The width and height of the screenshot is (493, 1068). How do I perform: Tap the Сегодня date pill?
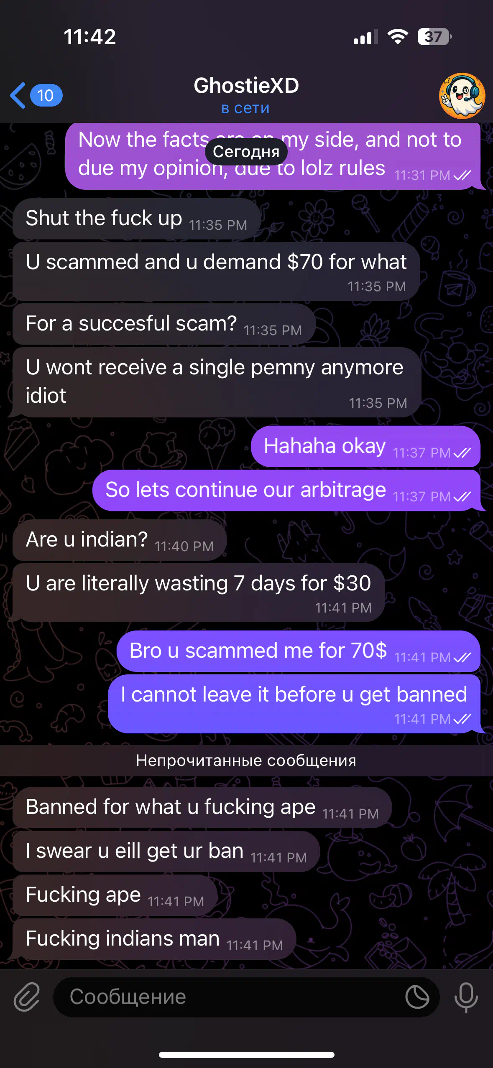click(246, 151)
